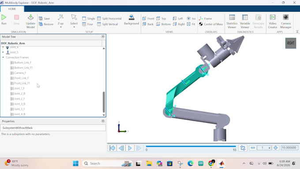Collapse Connection Frames tree node
This screenshot has width=300, height=169.
pos(3,57)
